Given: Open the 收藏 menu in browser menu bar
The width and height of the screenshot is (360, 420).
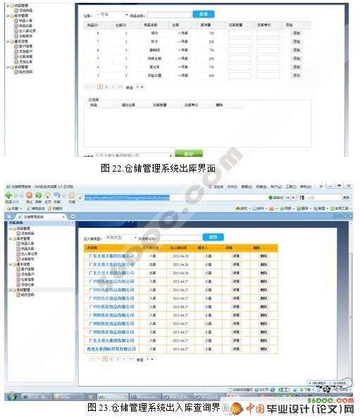Looking at the screenshot, I should 261,186.
